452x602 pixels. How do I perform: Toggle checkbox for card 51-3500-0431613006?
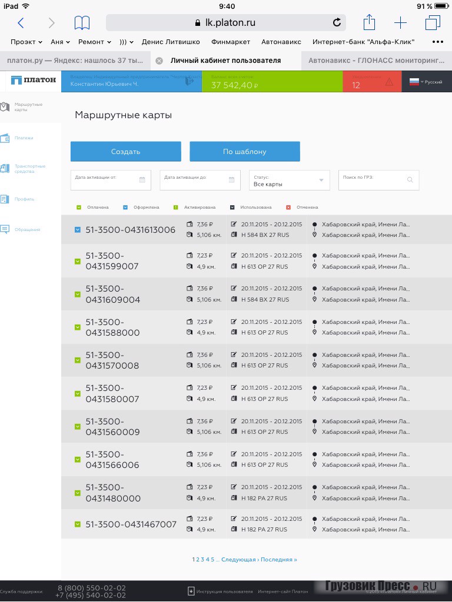(x=77, y=230)
